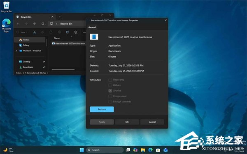Click the Rename icon in the toolbar
The image size is (247, 154).
pos(59,32)
